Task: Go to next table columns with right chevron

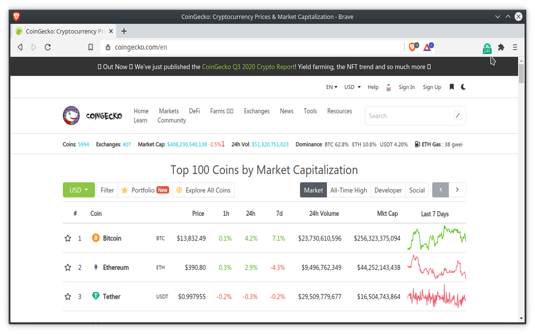Action: click(457, 190)
